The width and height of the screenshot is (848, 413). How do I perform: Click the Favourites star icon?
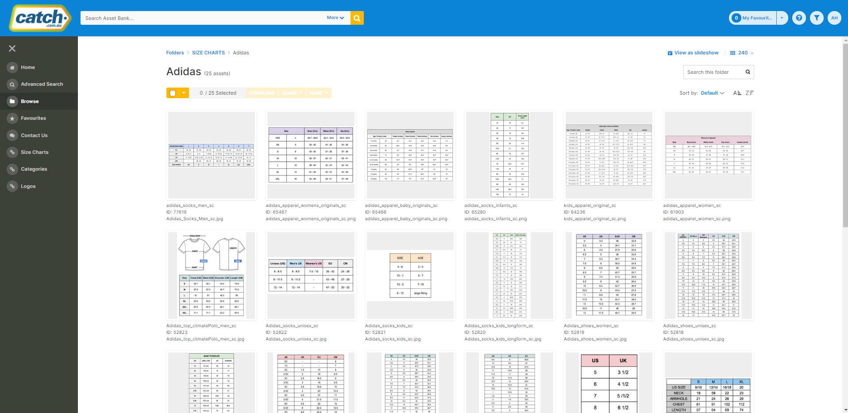coord(12,119)
